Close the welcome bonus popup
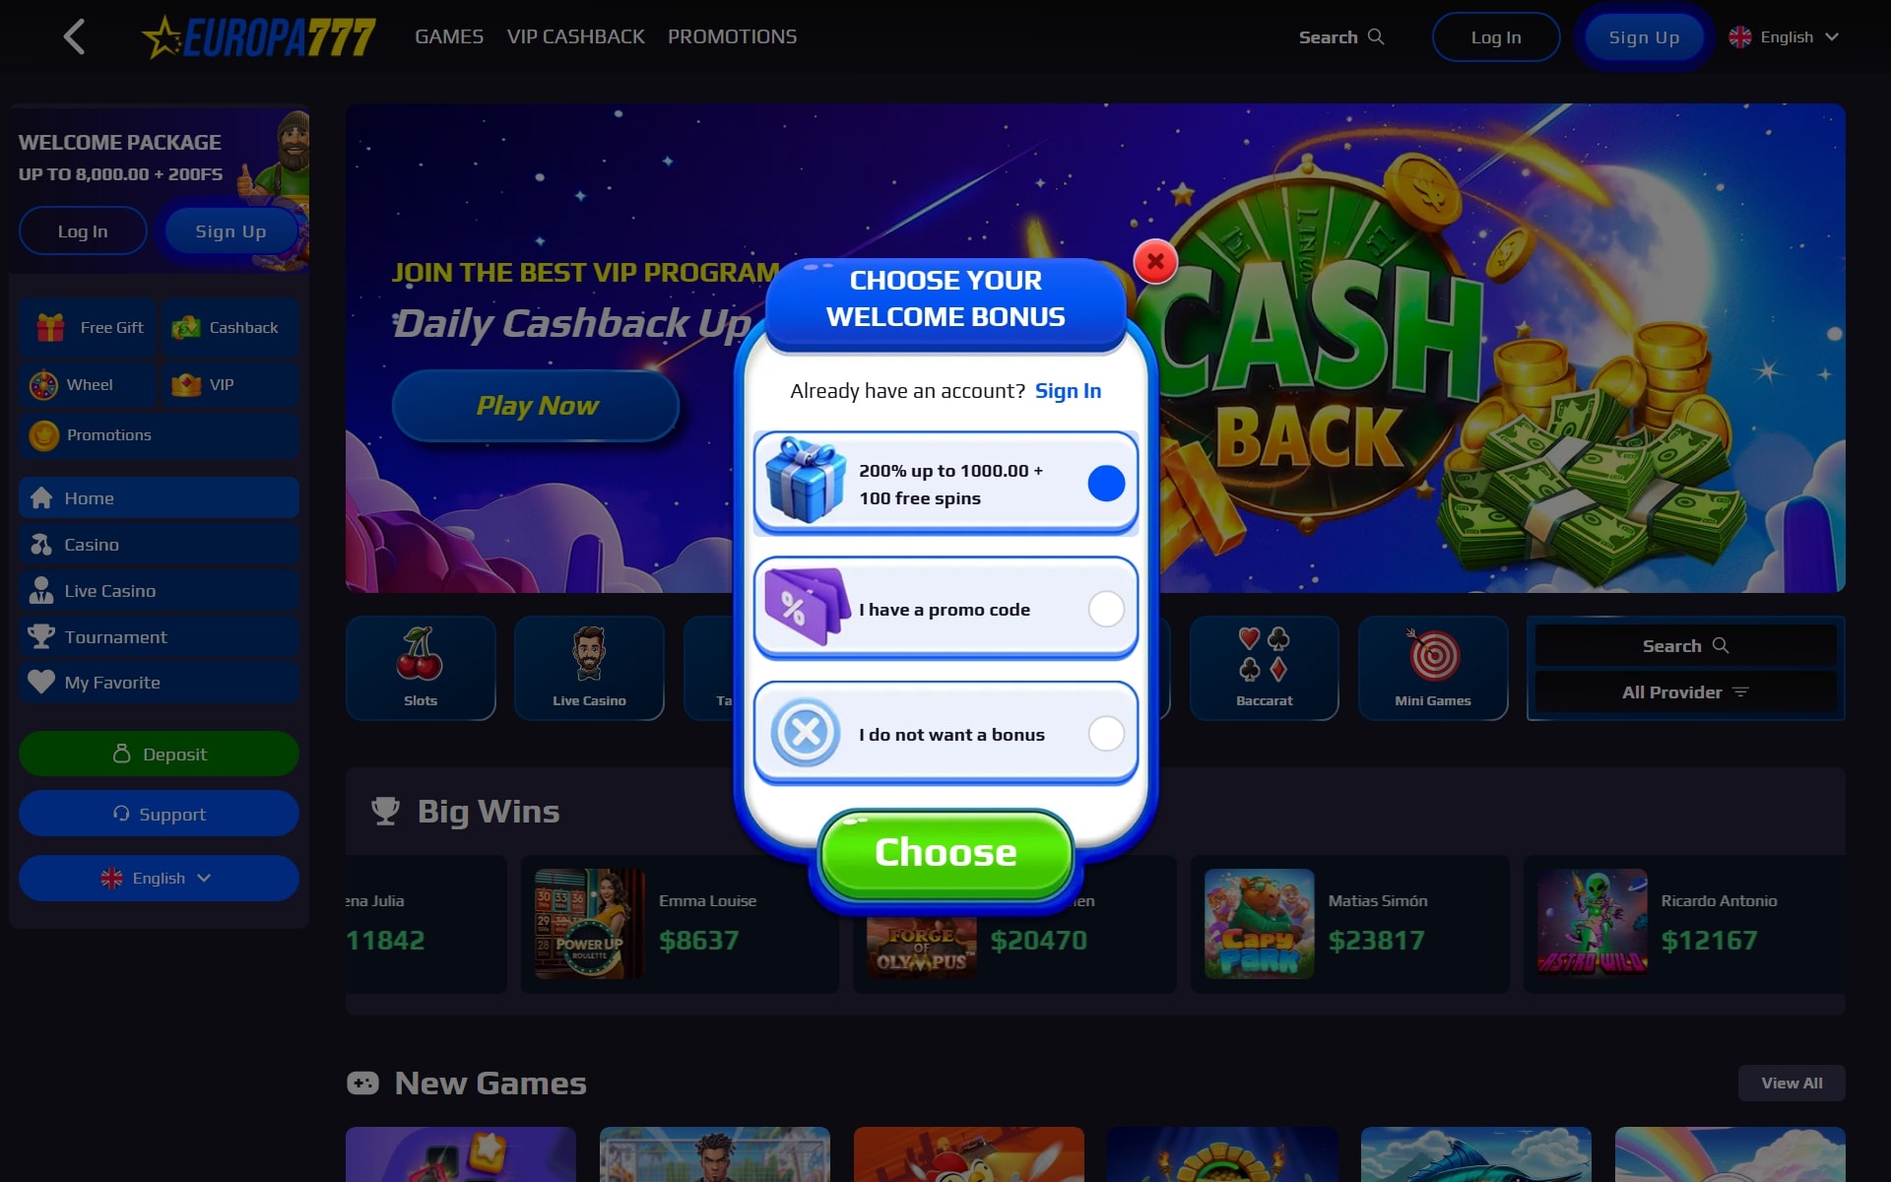This screenshot has height=1182, width=1891. tap(1155, 262)
